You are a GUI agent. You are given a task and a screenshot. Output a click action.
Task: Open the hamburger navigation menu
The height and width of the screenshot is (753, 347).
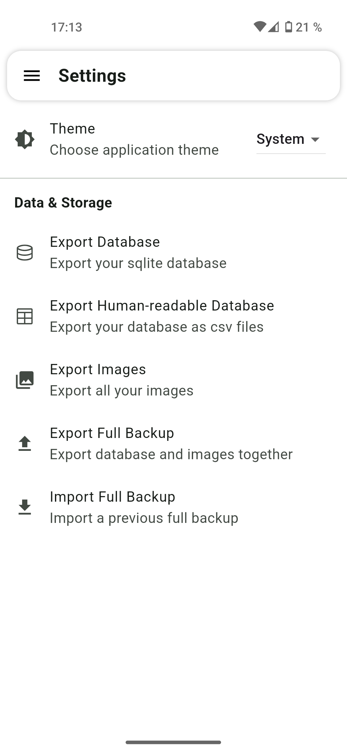tap(32, 76)
